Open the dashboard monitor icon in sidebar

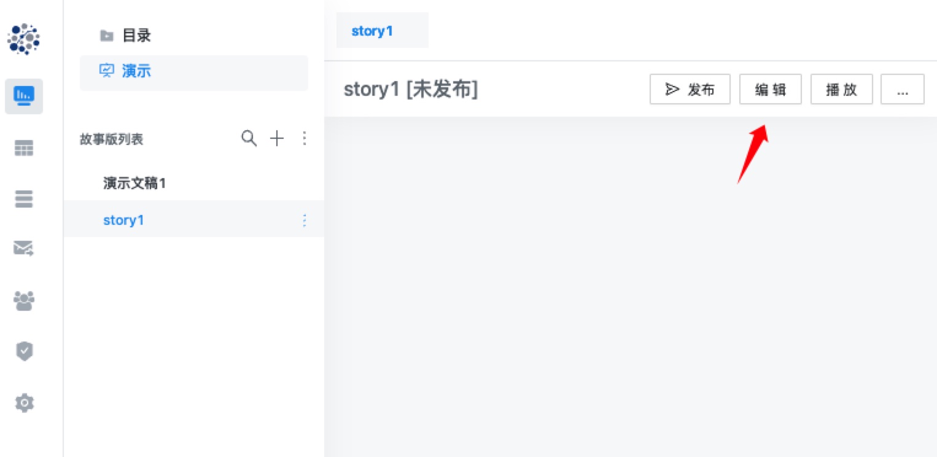[24, 96]
